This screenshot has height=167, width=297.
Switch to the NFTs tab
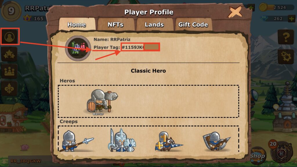click(x=115, y=25)
